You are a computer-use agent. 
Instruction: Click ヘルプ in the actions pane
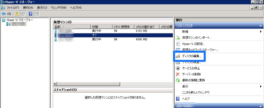(186, 99)
